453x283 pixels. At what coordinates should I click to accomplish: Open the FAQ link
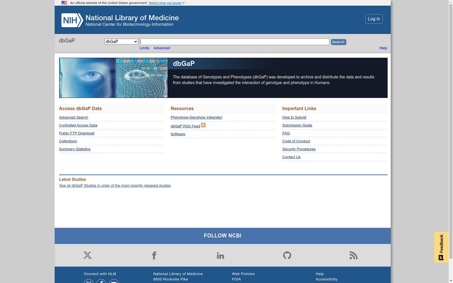[286, 133]
